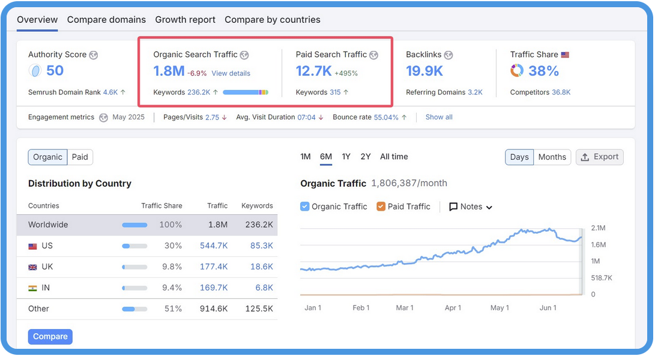Click the globe icon next to Paid Search Traffic
655x356 pixels.
point(373,55)
